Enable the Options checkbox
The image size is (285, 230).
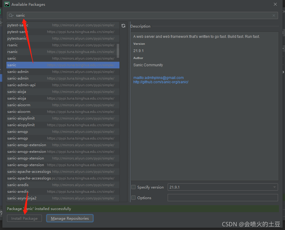[133, 198]
